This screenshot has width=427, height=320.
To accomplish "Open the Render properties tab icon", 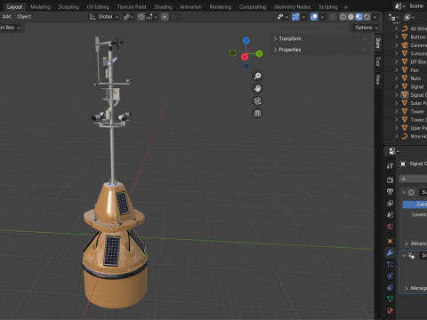I will click(x=390, y=180).
